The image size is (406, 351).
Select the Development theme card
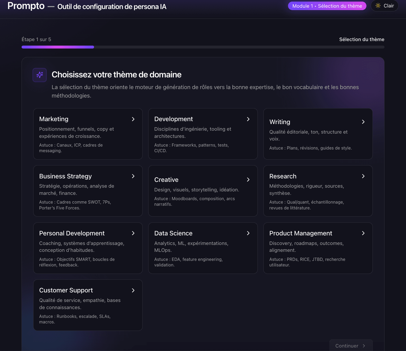(203, 134)
